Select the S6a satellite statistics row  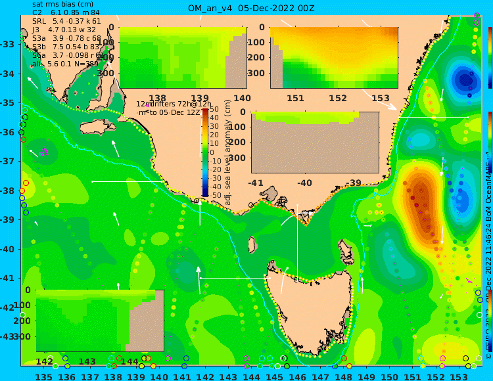click(x=68, y=55)
